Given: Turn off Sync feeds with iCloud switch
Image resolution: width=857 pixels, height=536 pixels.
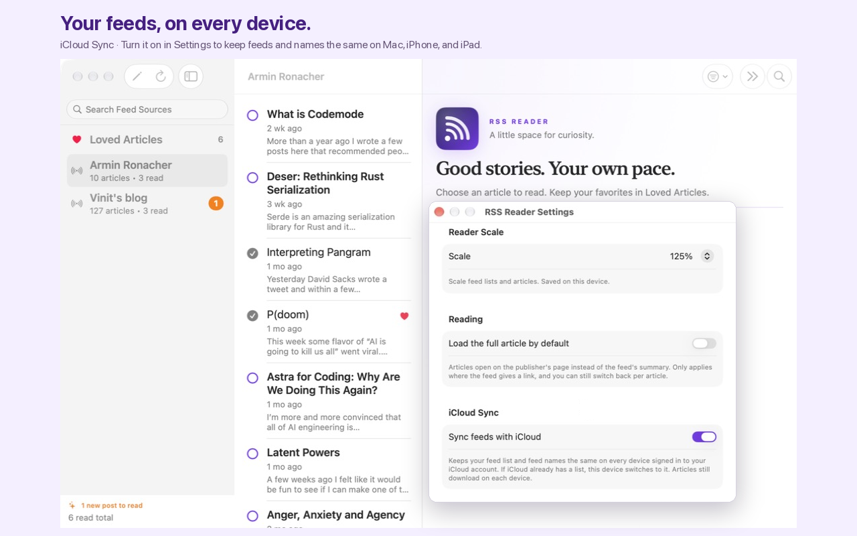Looking at the screenshot, I should coord(704,437).
